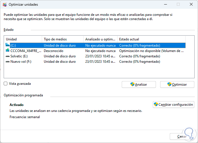
Task: Click the Analizado u optimizado column header
Action: (x=100, y=39)
